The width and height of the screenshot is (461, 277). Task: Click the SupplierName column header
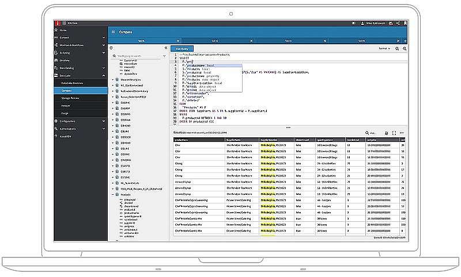coord(242,140)
